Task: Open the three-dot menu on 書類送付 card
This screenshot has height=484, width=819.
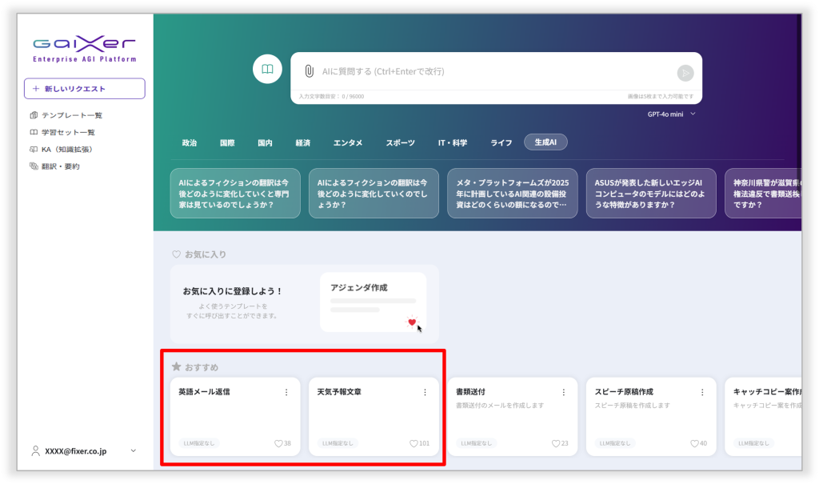Action: tap(563, 392)
